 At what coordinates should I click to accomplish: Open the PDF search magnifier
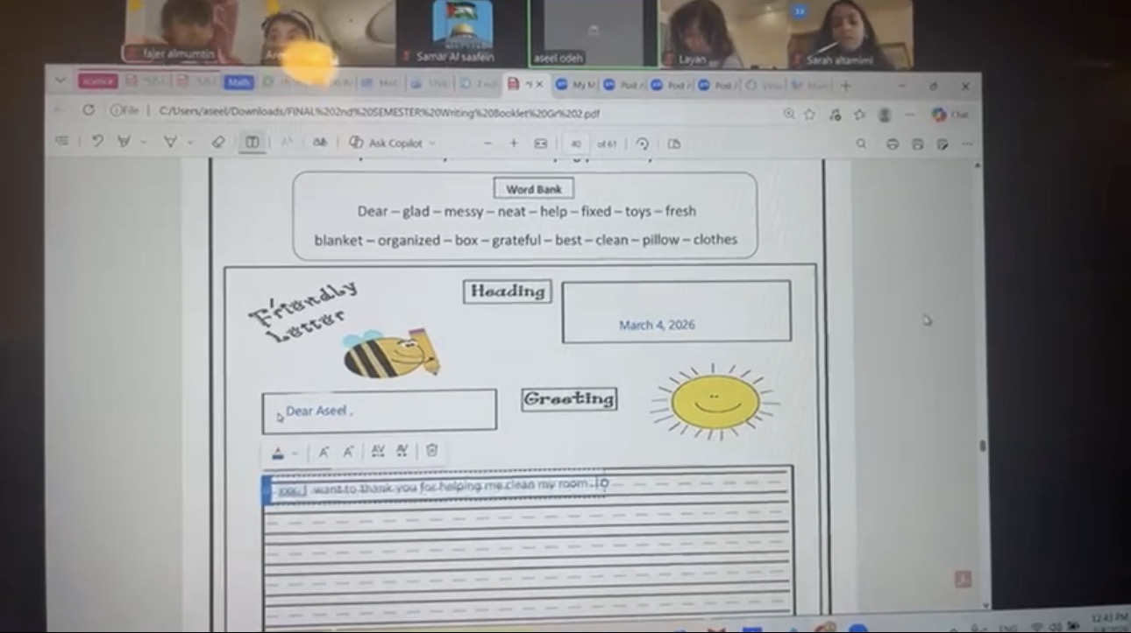click(x=861, y=144)
